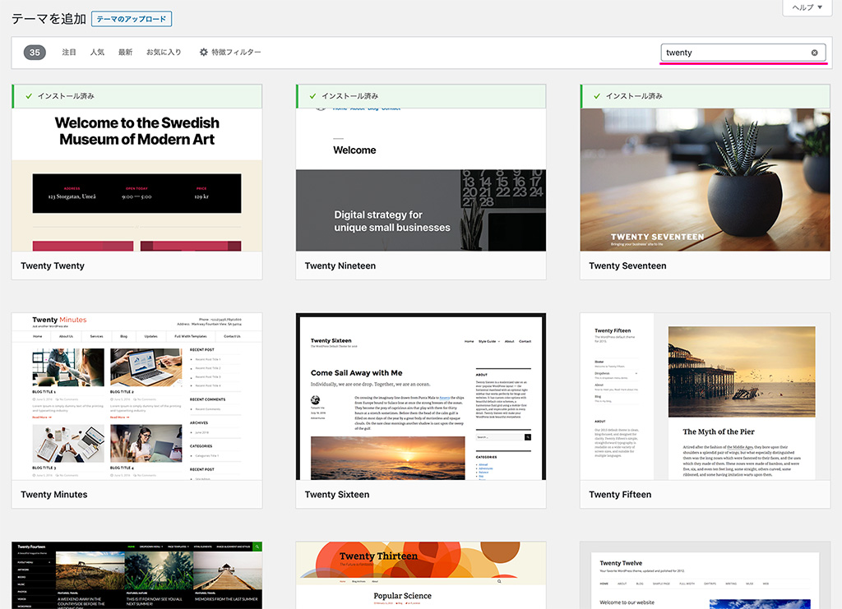Open Twenty Seventeen theme preview thumbnail
This screenshot has height=609, width=842.
pos(705,180)
